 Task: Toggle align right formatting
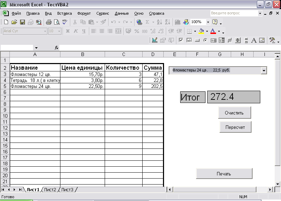click(x=110, y=31)
